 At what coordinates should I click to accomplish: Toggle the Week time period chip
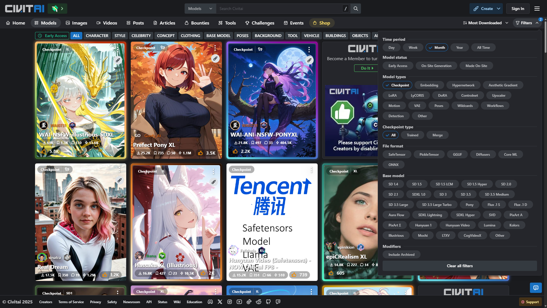pyautogui.click(x=413, y=48)
